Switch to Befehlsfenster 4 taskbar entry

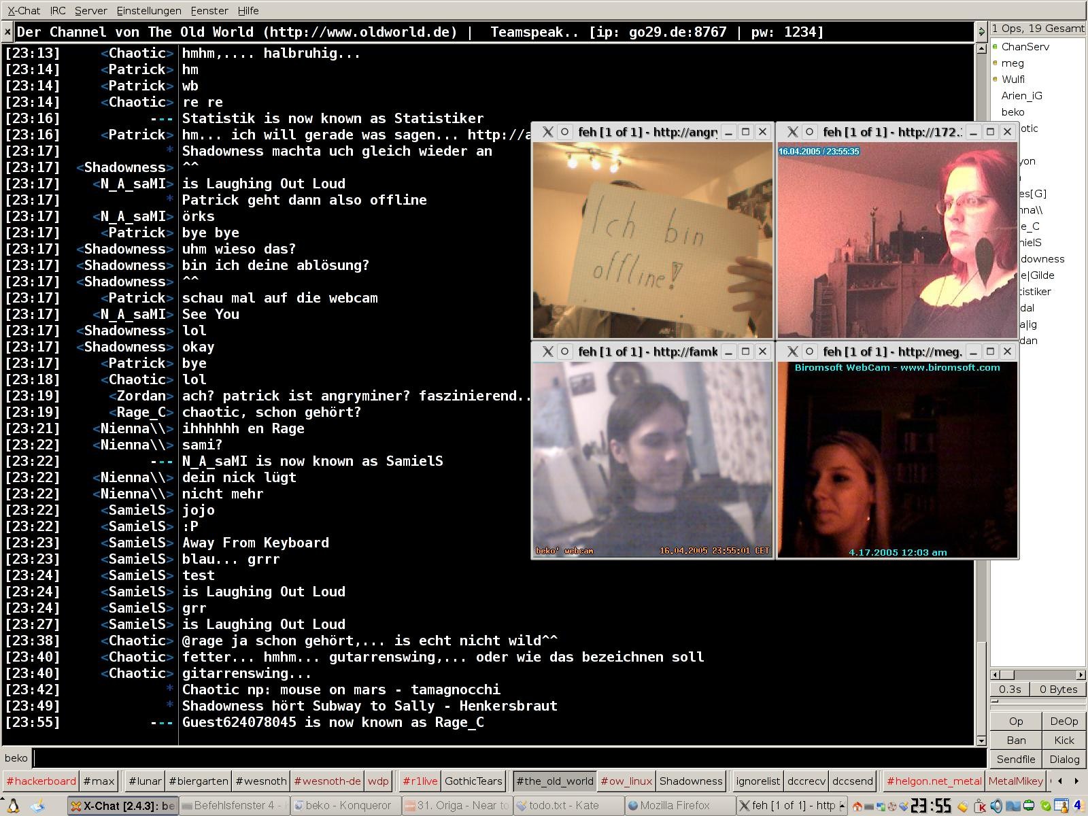[235, 806]
